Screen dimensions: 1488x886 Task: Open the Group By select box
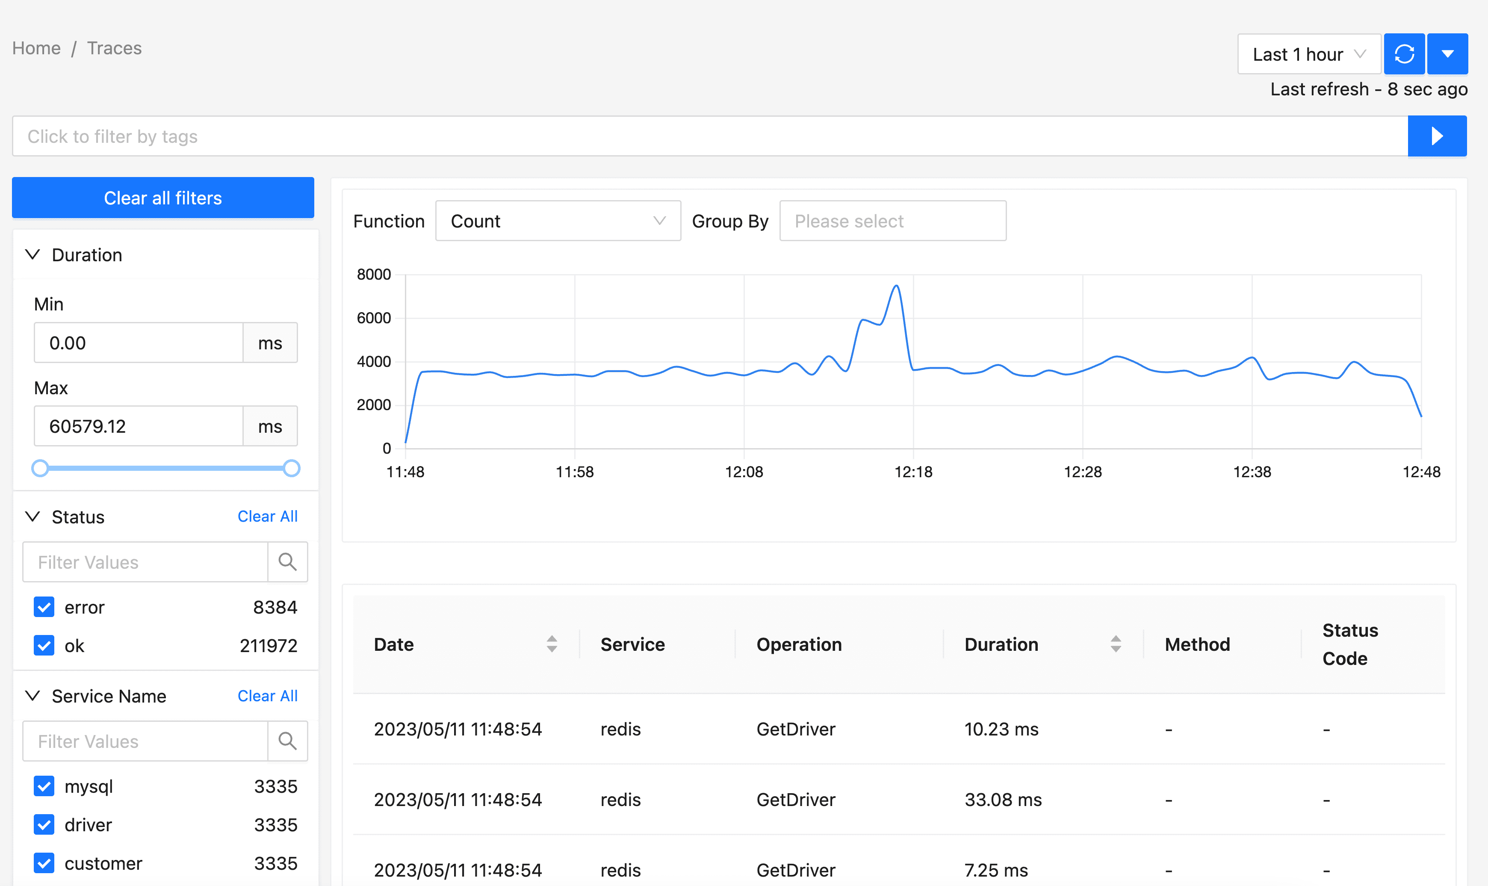coord(892,221)
